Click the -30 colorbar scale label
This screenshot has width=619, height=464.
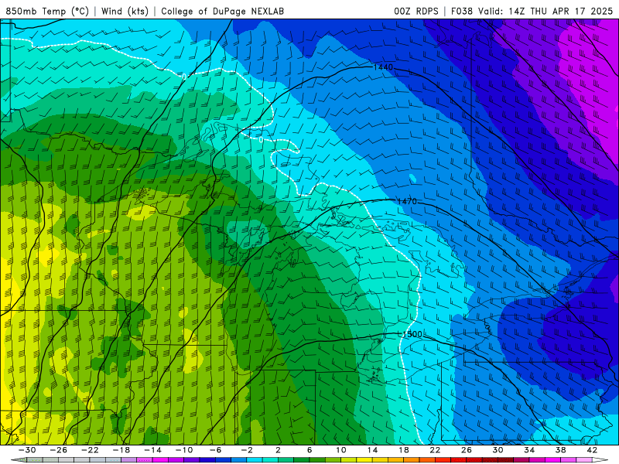click(27, 450)
